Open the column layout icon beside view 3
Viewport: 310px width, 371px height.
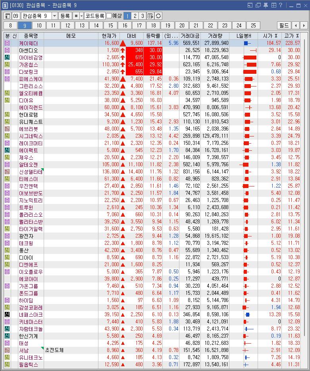150,16
